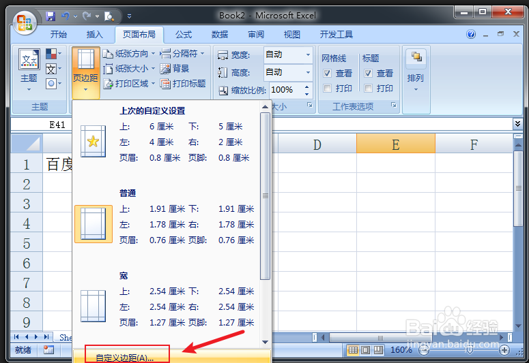Open the 排列 arrange menu

[x=416, y=70]
